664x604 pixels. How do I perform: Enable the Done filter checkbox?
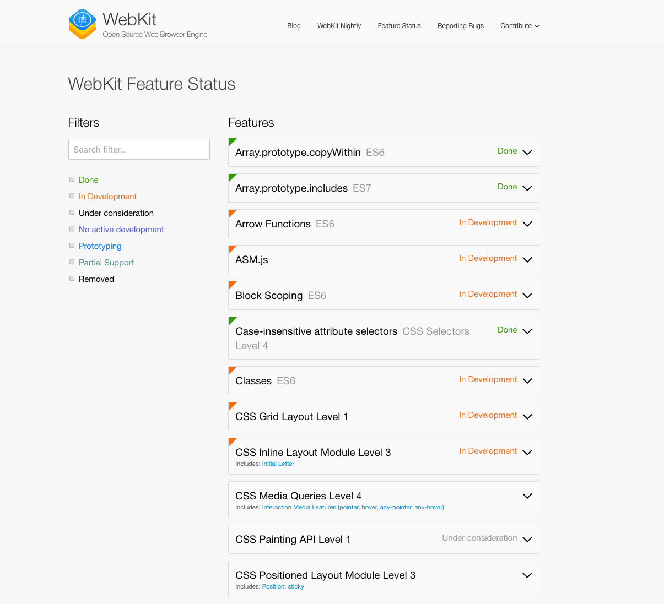click(x=72, y=179)
